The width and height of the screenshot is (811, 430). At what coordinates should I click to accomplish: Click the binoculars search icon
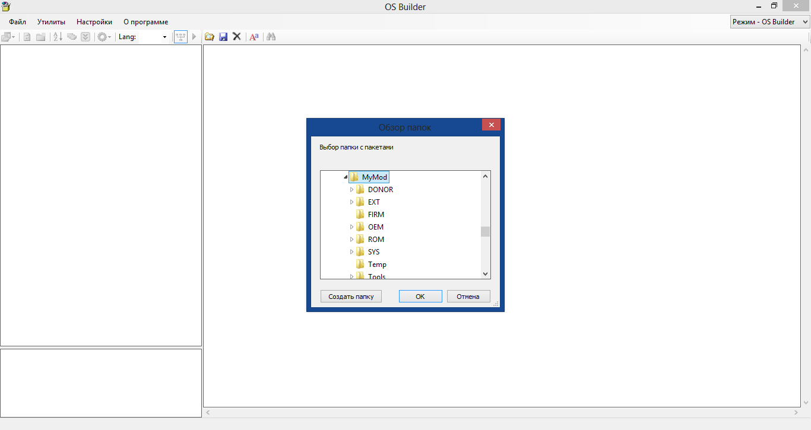pos(271,37)
